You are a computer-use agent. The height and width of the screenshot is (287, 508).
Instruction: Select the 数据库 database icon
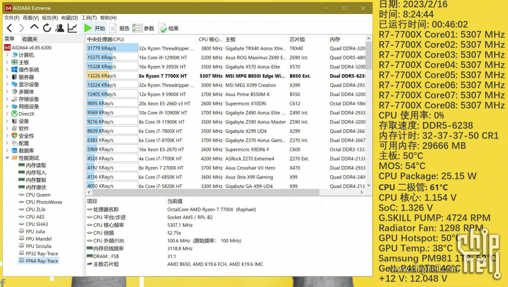pyautogui.click(x=15, y=151)
